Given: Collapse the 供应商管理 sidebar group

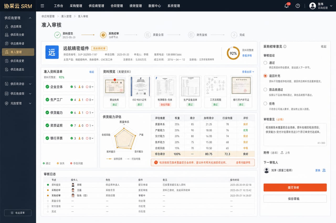Looking at the screenshot, I should click(x=30, y=18).
